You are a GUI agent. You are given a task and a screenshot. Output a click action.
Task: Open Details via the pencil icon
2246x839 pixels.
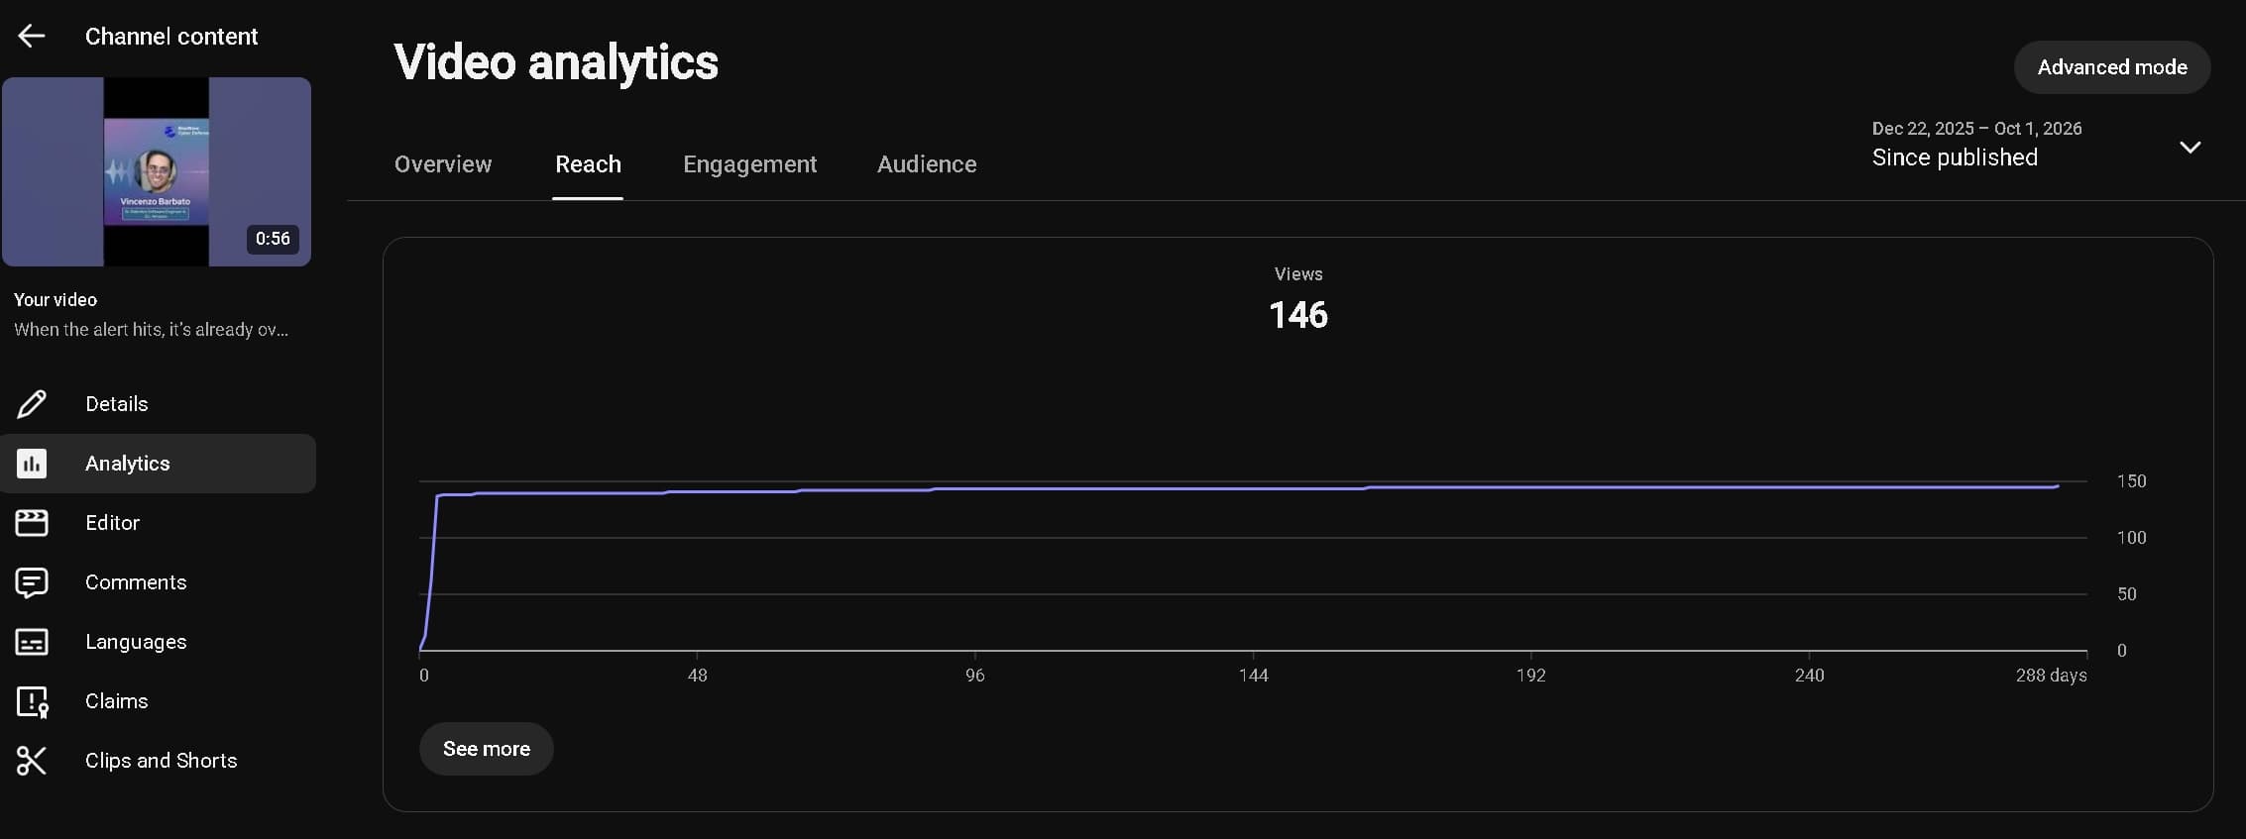pyautogui.click(x=32, y=404)
